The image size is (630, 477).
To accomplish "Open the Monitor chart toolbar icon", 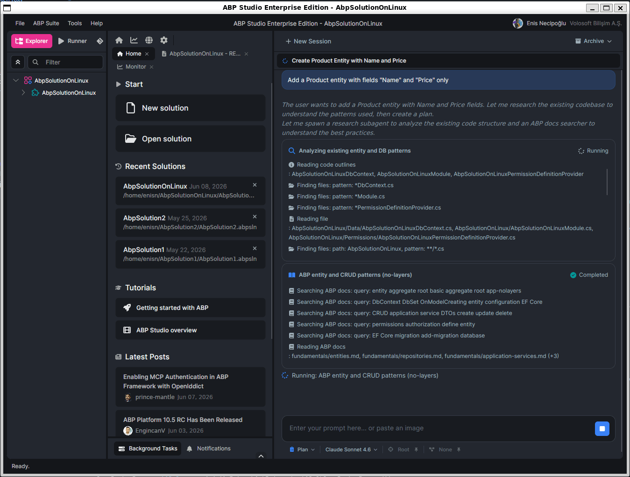I will (134, 40).
